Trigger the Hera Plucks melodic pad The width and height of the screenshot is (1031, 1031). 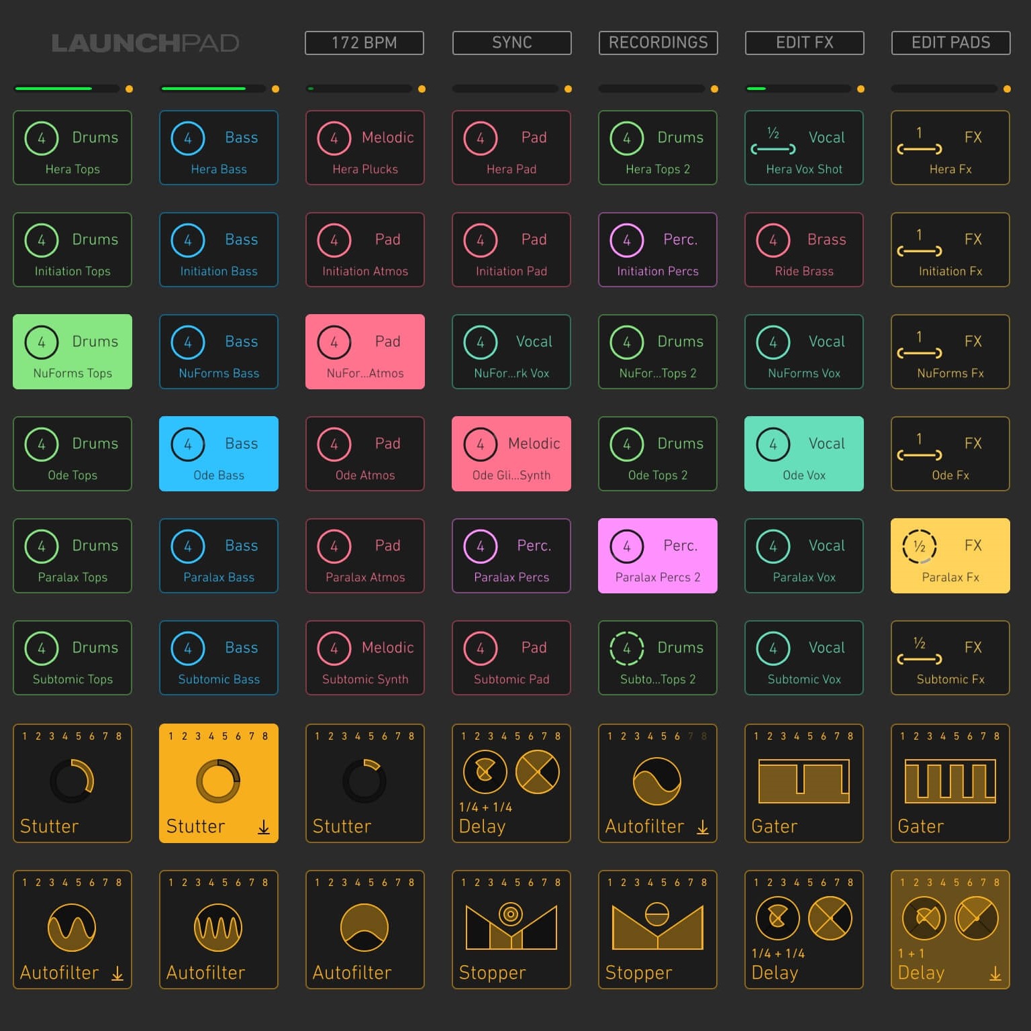point(365,148)
